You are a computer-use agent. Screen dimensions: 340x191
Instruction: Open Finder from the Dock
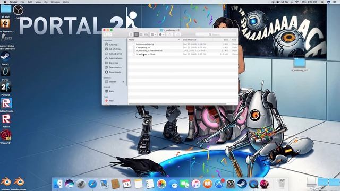pyautogui.click(x=58, y=184)
